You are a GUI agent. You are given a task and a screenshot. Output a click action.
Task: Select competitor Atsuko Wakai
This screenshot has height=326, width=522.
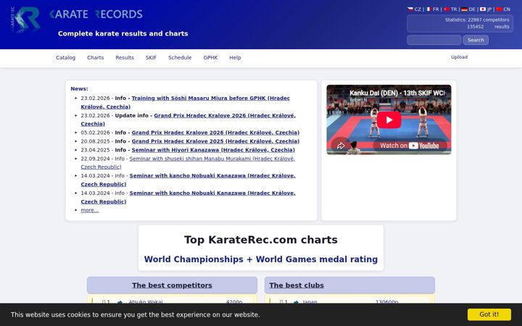[x=146, y=301]
